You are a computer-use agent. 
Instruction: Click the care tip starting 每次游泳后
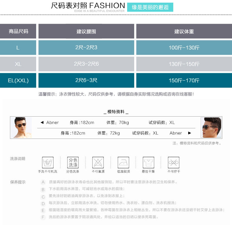point(112,203)
